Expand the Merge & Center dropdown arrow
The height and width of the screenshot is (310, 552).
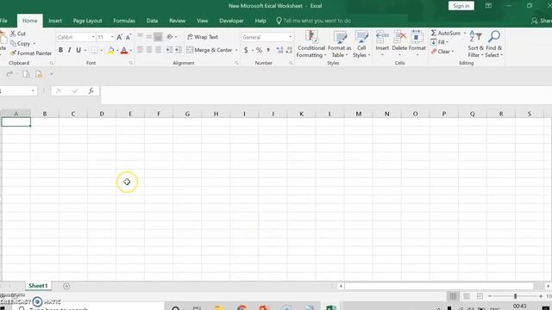click(236, 50)
